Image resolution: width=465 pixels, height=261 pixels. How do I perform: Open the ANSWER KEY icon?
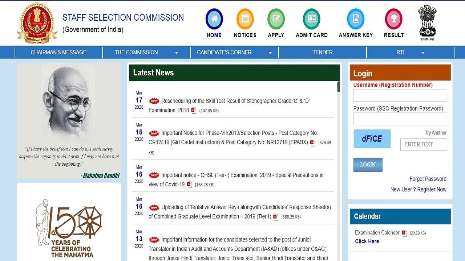click(356, 19)
